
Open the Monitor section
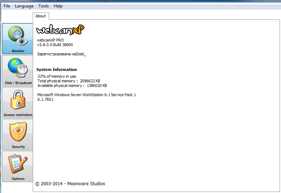coord(17,39)
